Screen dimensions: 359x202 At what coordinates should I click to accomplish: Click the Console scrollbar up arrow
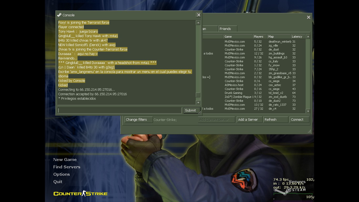(198, 23)
